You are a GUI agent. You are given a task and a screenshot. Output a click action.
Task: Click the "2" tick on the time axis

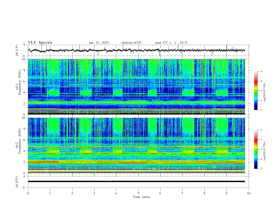[72, 193]
